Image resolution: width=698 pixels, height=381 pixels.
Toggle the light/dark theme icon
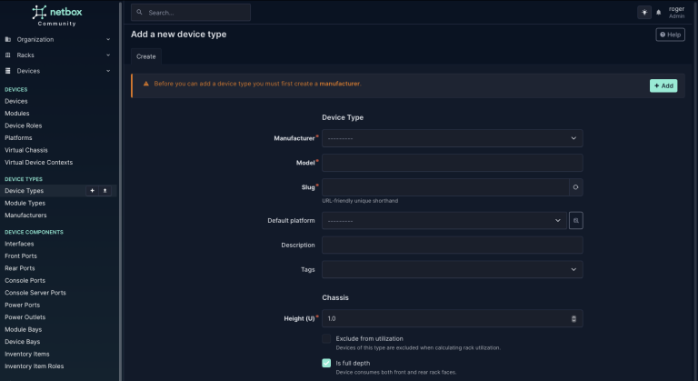[644, 13]
